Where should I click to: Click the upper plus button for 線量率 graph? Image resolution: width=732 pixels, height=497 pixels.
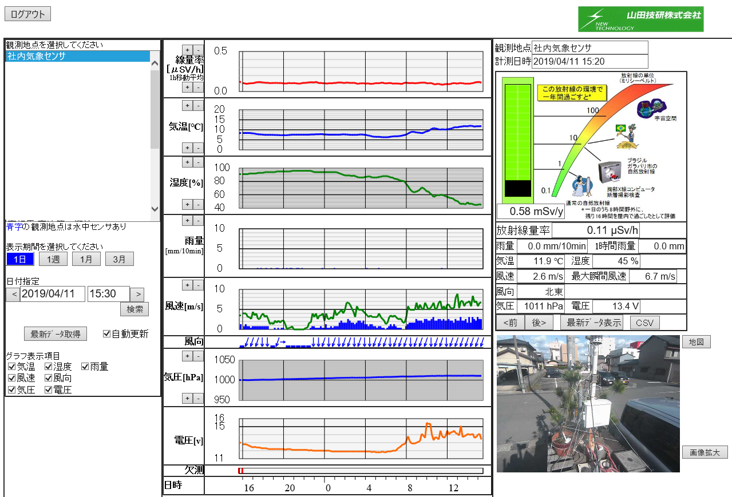187,50
